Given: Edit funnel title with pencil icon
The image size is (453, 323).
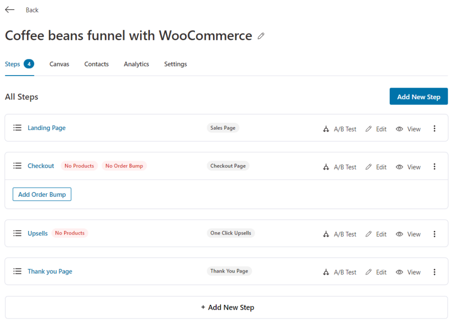Looking at the screenshot, I should (261, 36).
